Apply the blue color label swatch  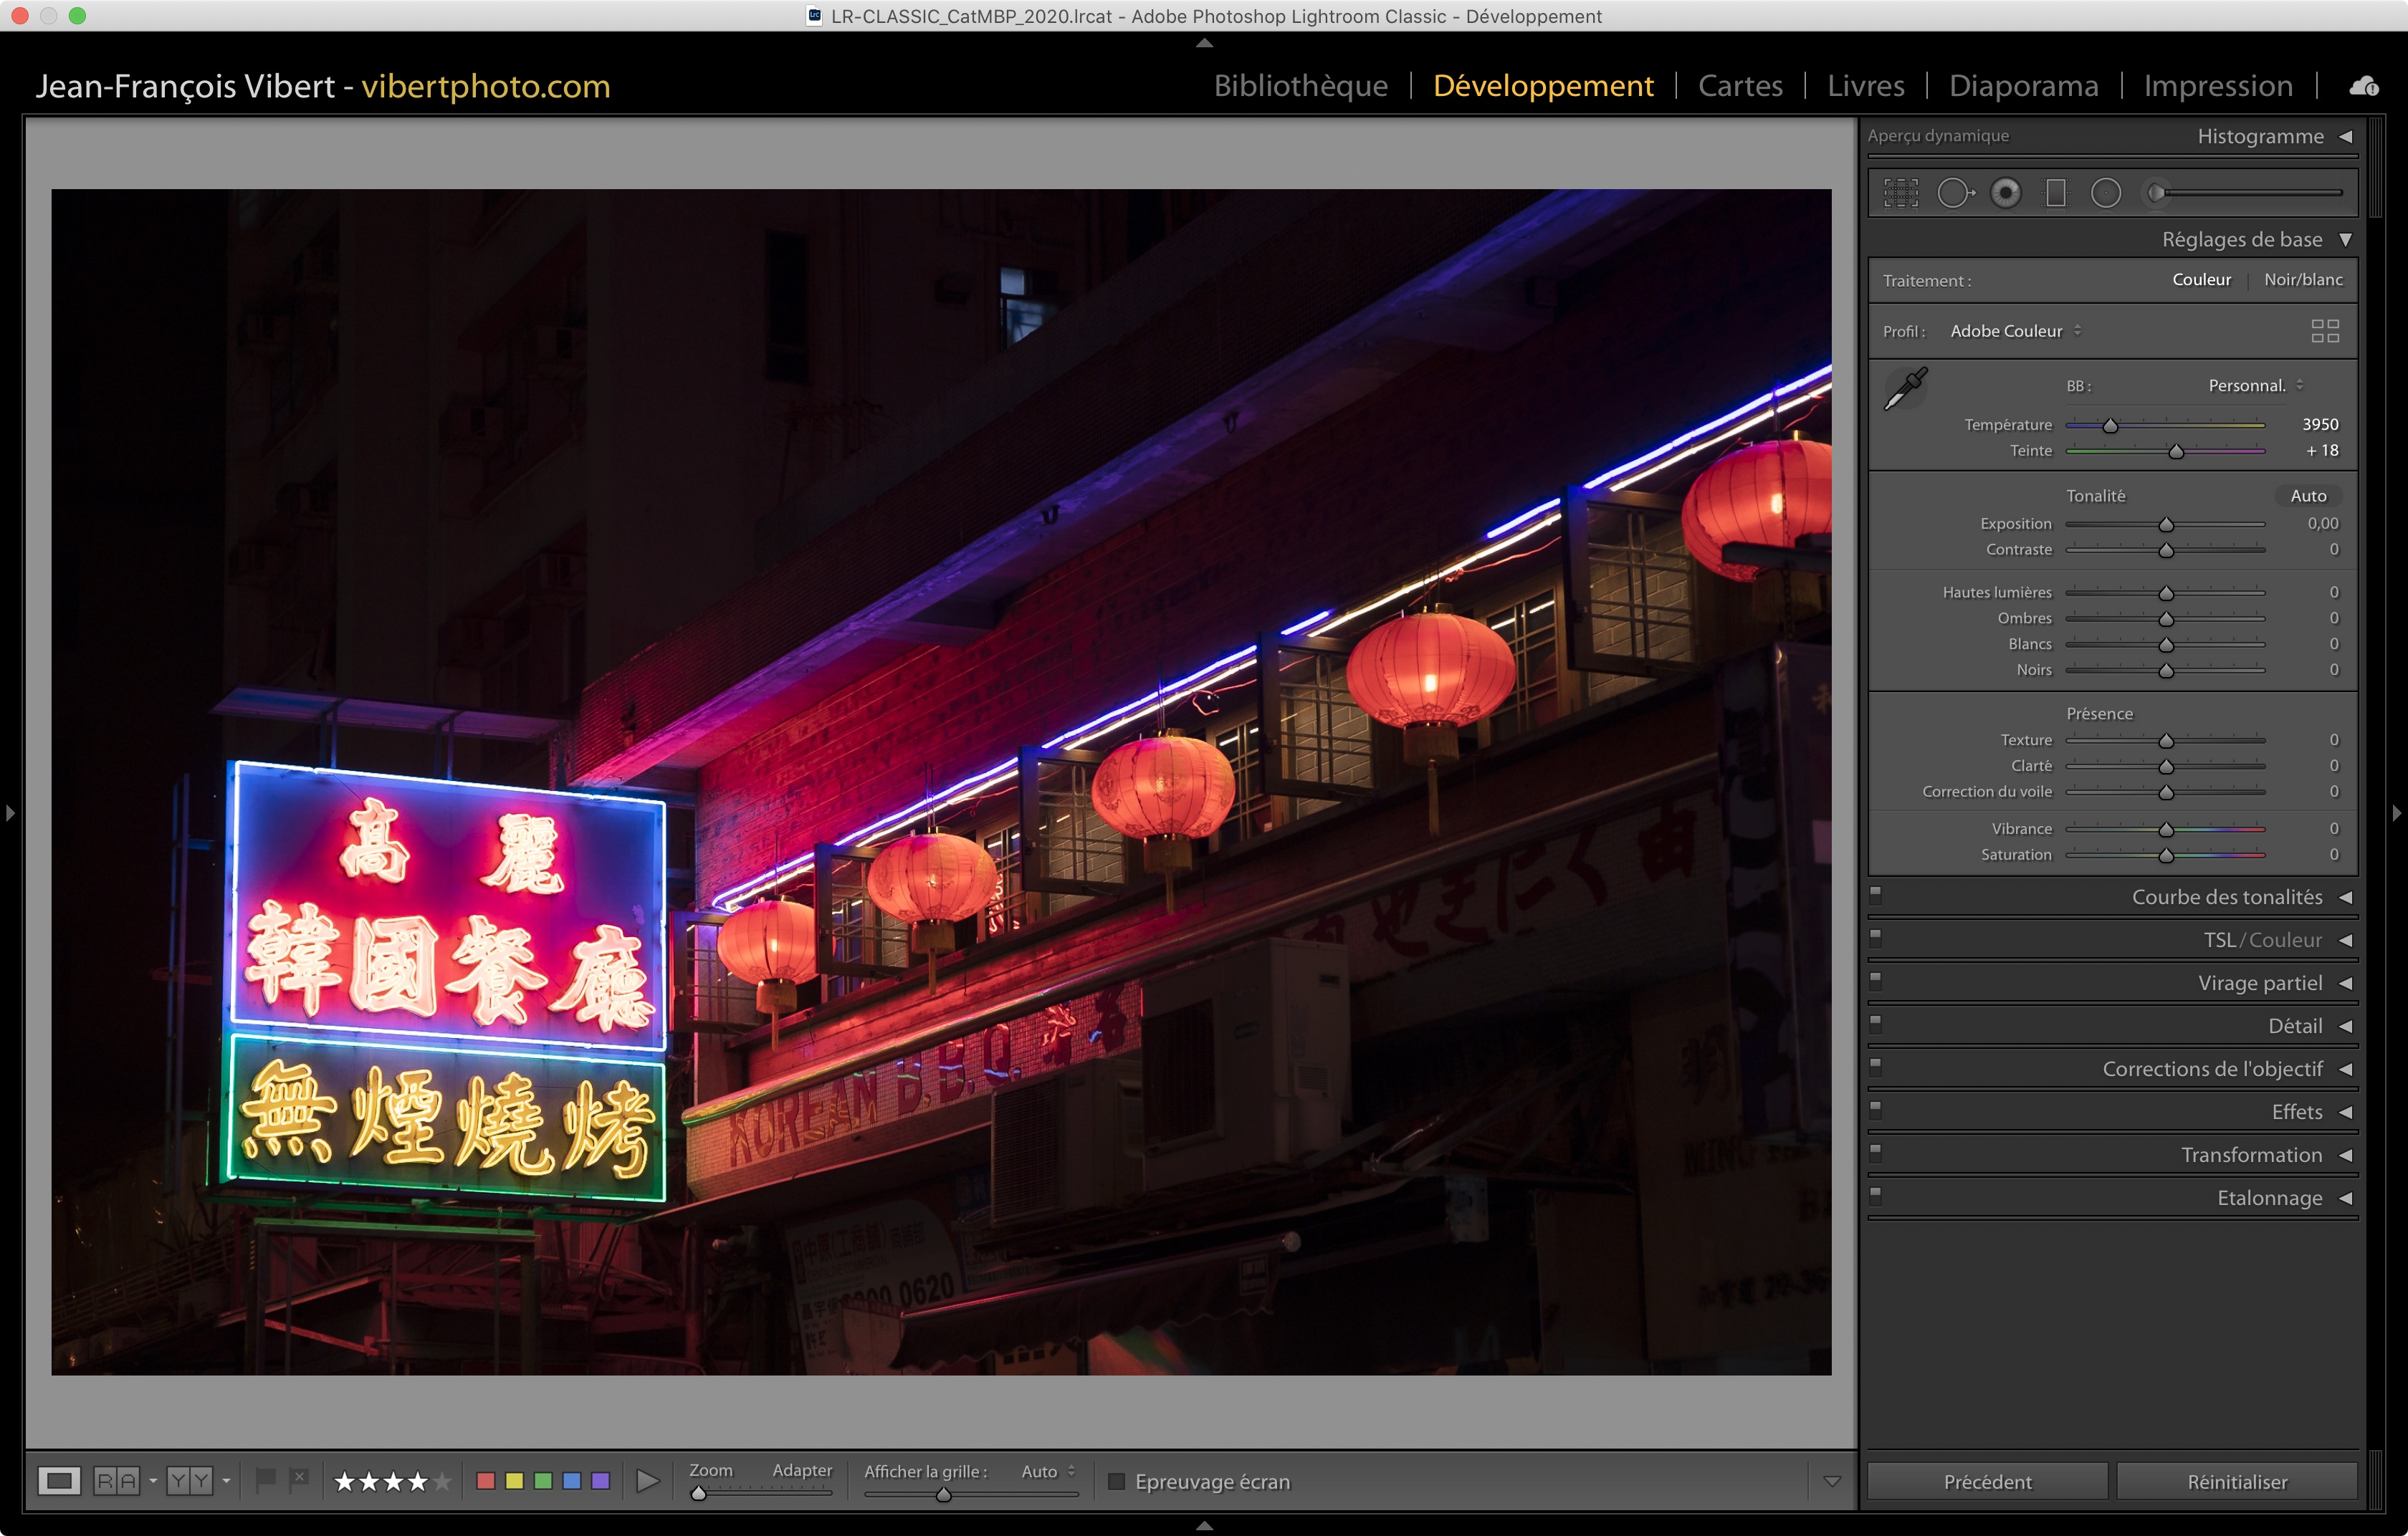click(x=572, y=1481)
